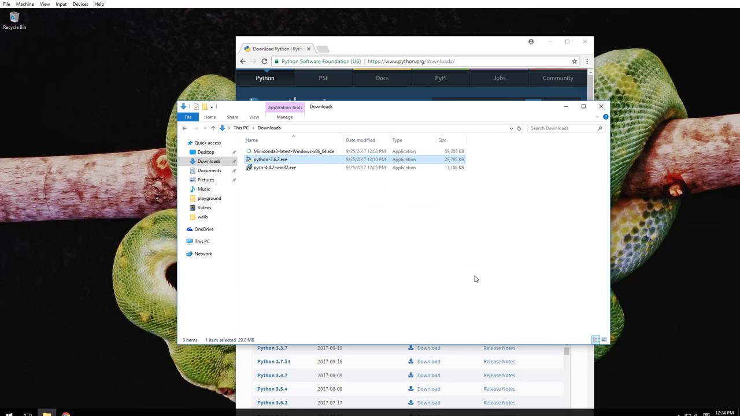The image size is (740, 416).
Task: Expand chevron between This PC and Downloads
Action: [x=253, y=128]
